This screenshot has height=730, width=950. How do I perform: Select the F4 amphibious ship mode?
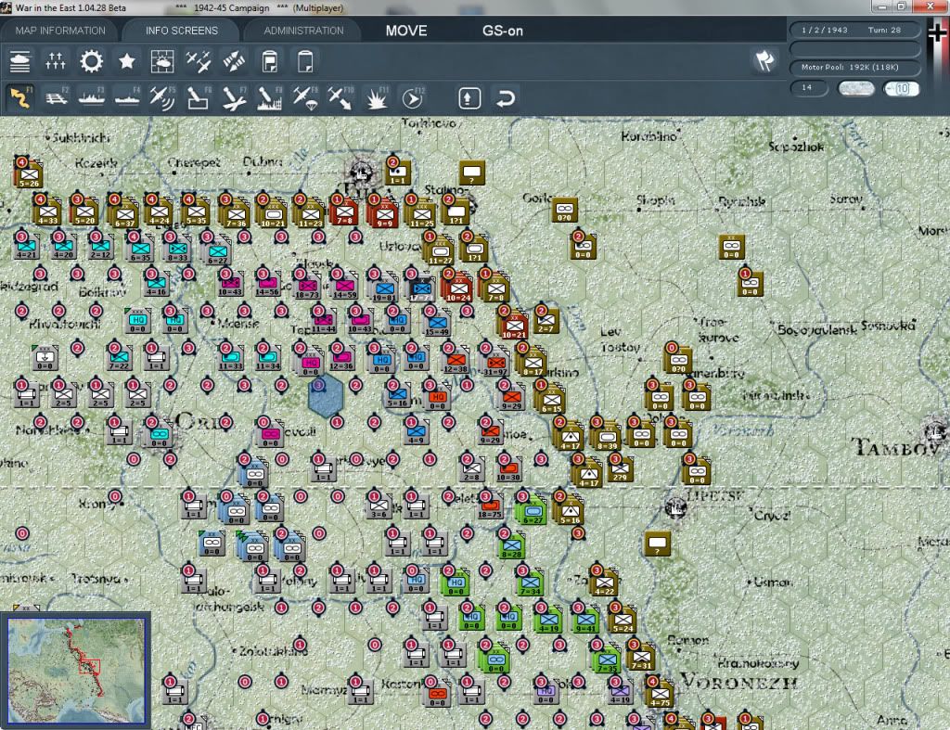click(x=127, y=97)
